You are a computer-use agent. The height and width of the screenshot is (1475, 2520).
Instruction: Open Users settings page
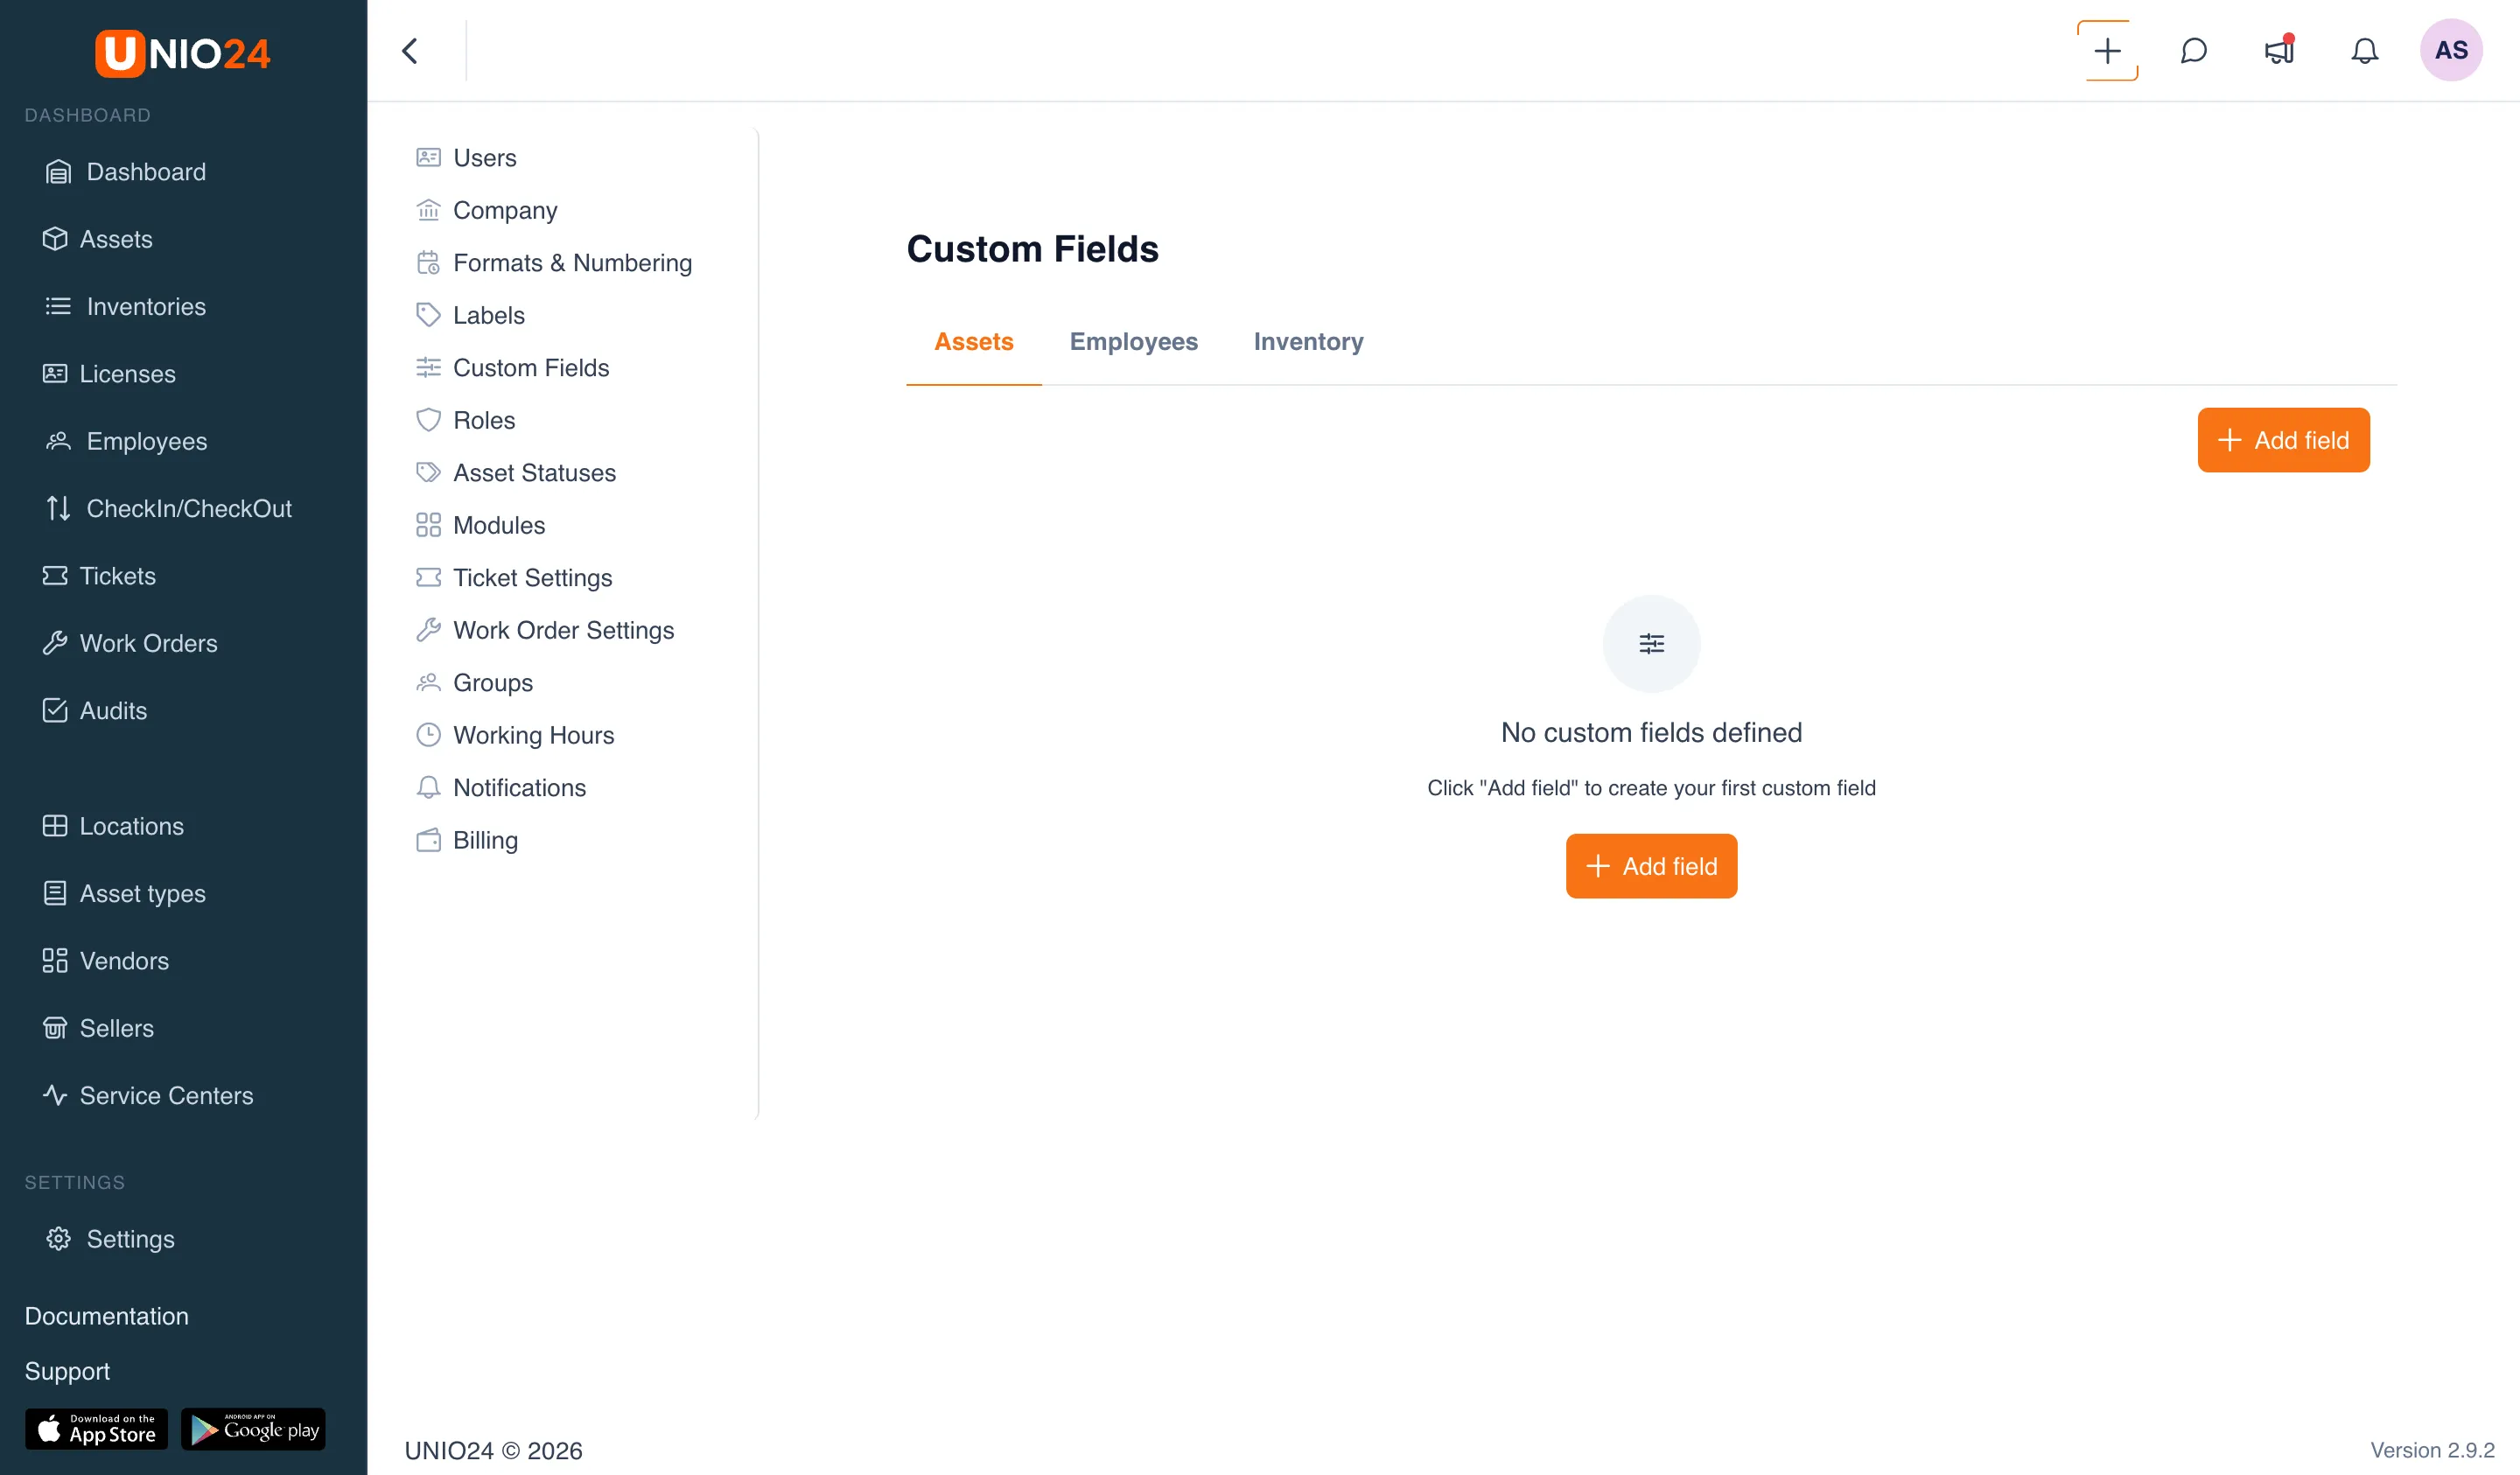coord(466,157)
